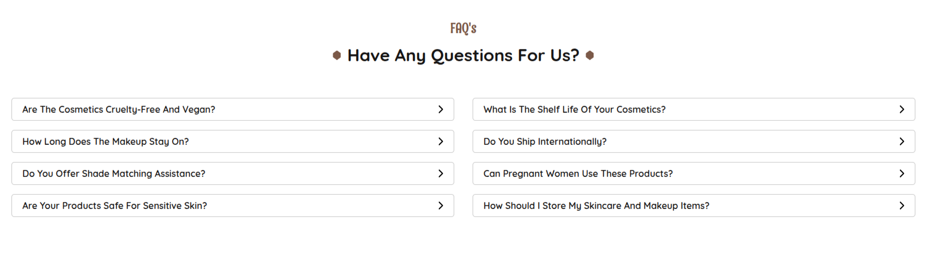This screenshot has width=932, height=264.
Task: Expand 'How Should I Store My Skincare' question
Action: click(596, 206)
